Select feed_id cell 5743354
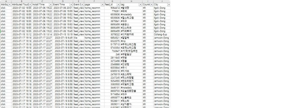The width and height of the screenshot is (295, 108). [112, 48]
